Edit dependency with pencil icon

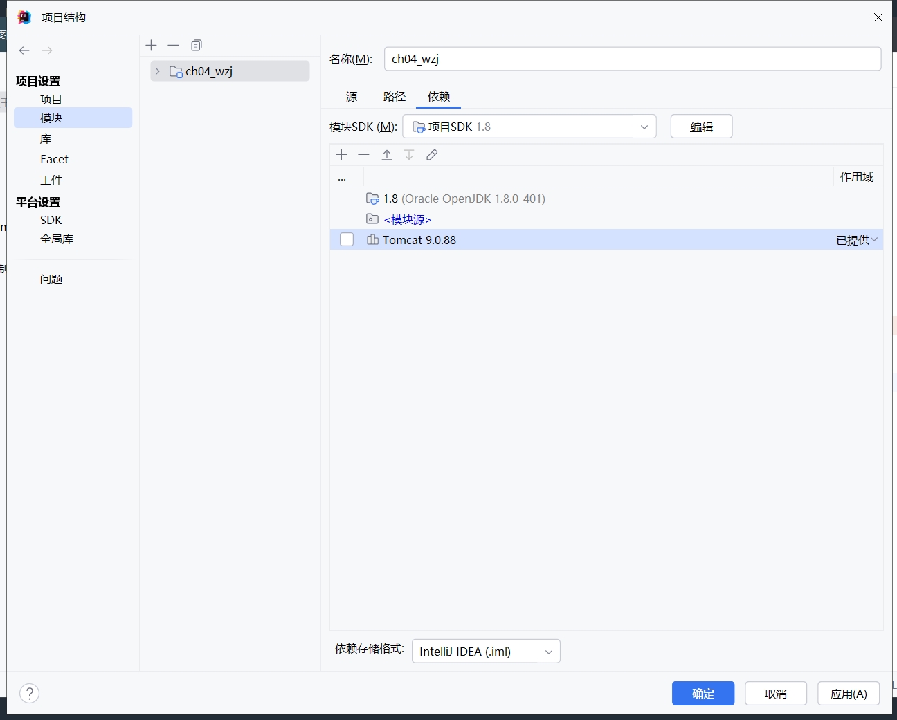pyautogui.click(x=432, y=155)
